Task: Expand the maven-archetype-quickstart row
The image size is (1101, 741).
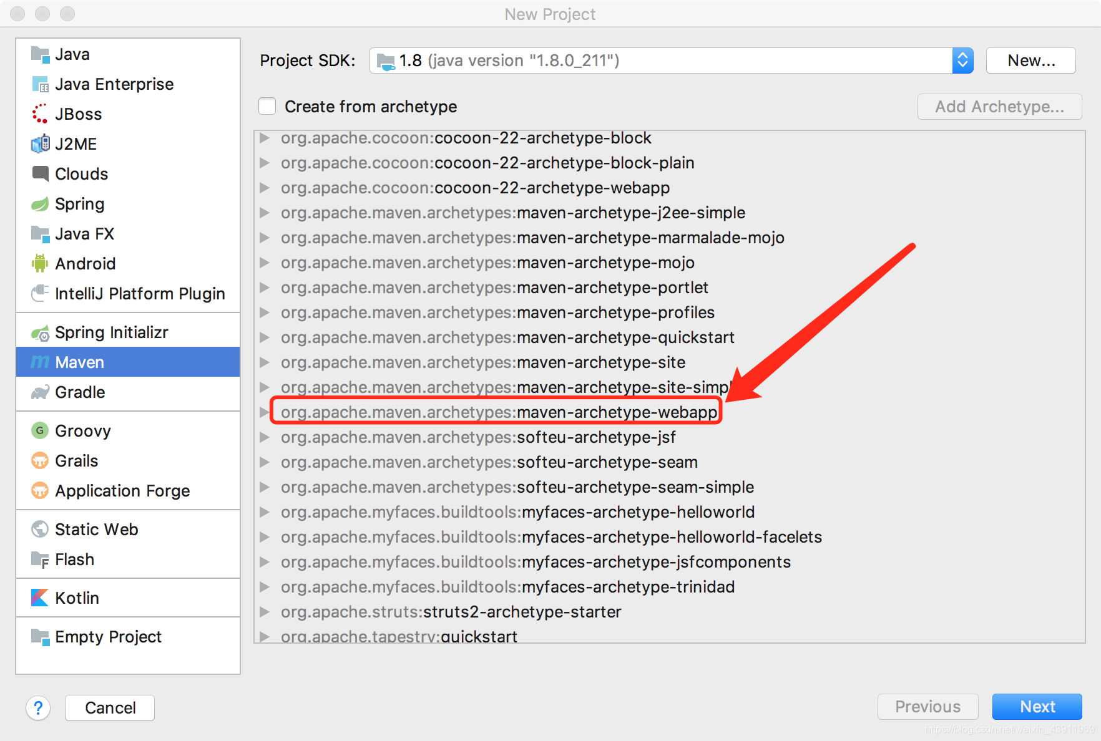Action: point(265,337)
